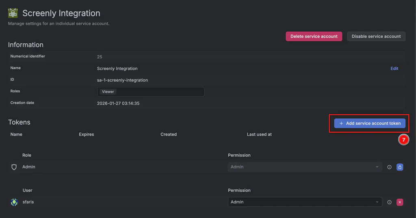Click the numerical identifier value 25

[100, 57]
